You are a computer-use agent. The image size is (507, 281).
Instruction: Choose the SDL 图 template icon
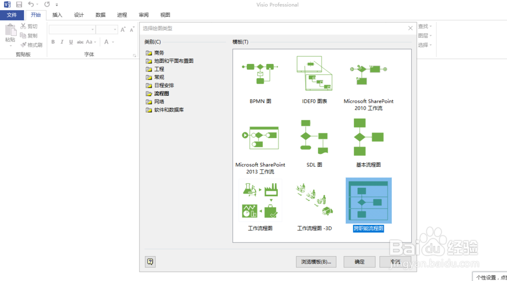(314, 137)
